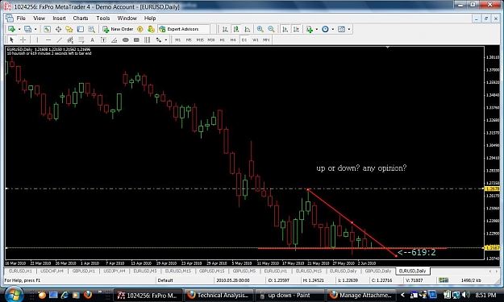
Task: Select the arrow cursor tool
Action: point(12,39)
